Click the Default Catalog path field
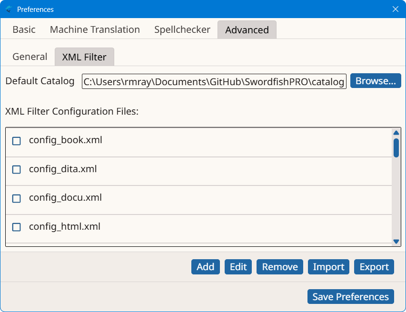This screenshot has height=312, width=406. point(214,81)
